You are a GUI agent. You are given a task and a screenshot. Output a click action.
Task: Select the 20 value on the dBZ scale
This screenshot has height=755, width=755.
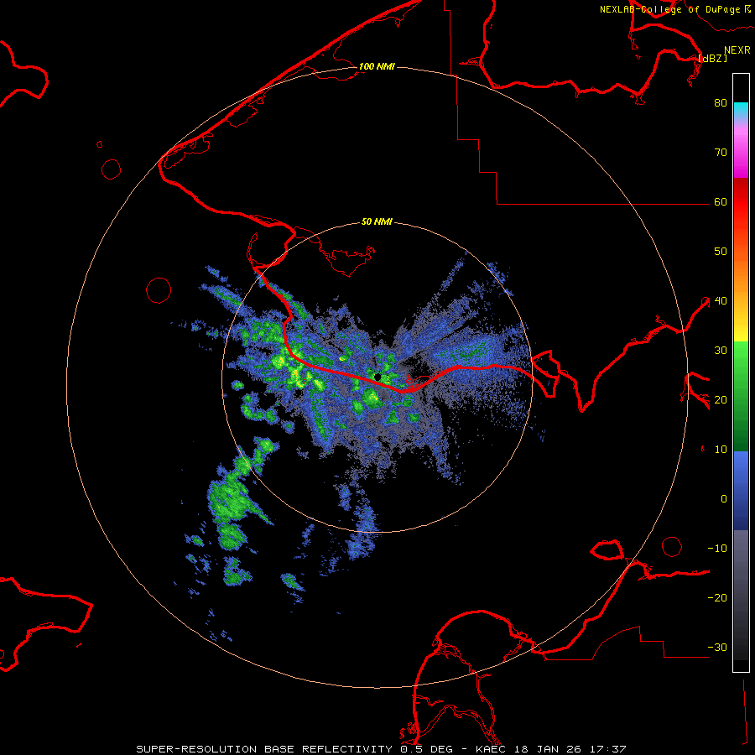[x=721, y=399]
